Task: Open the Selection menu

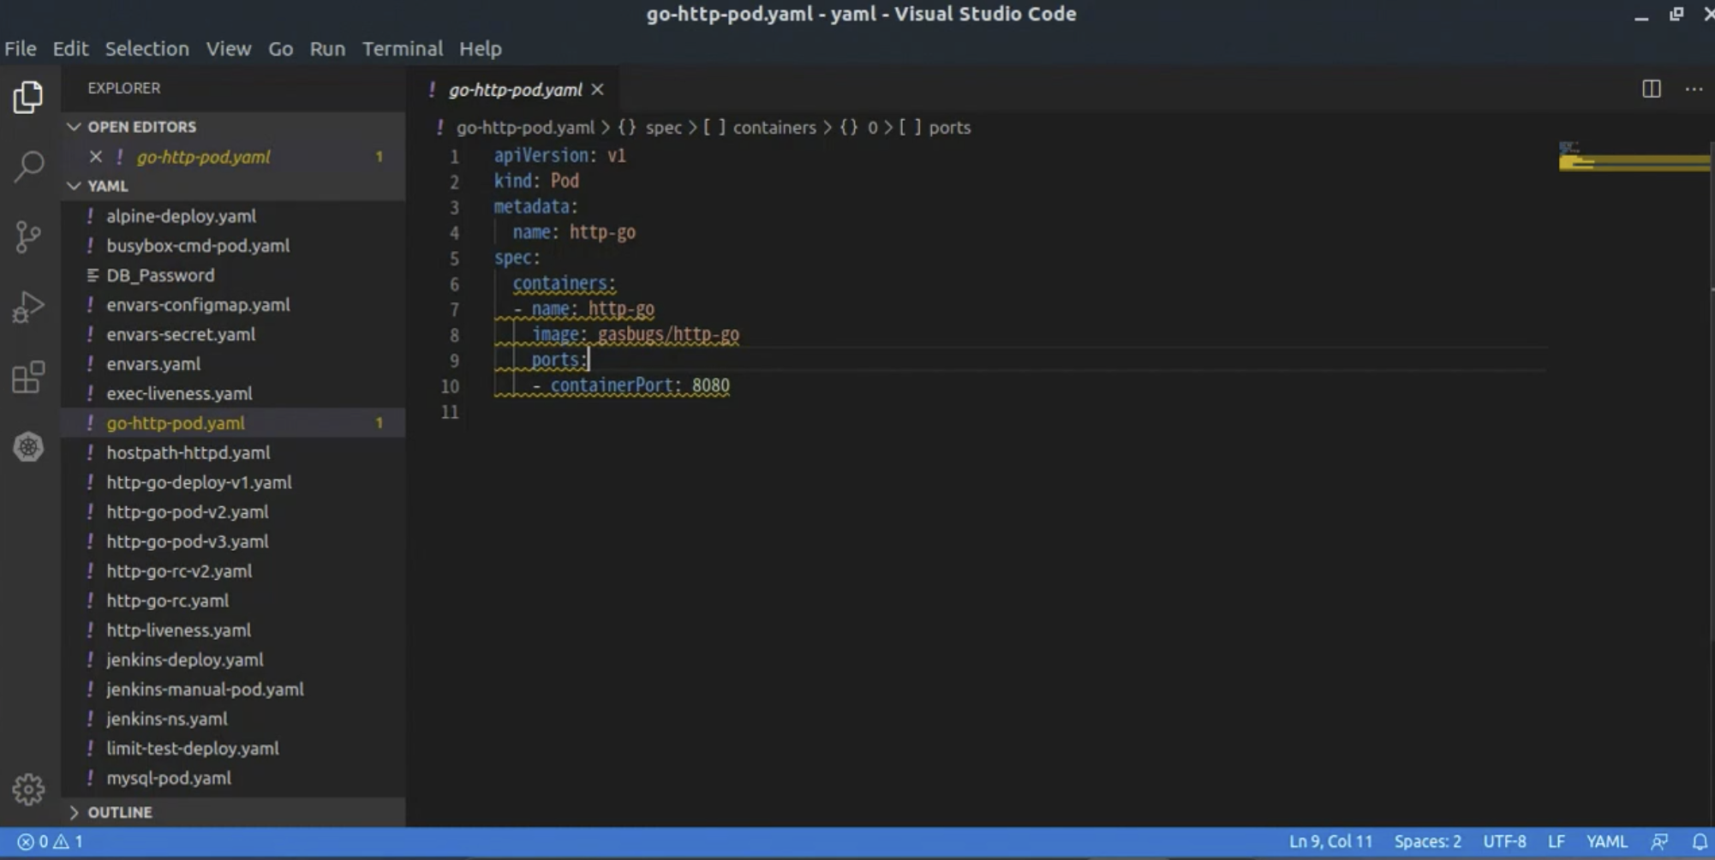Action: [x=146, y=49]
